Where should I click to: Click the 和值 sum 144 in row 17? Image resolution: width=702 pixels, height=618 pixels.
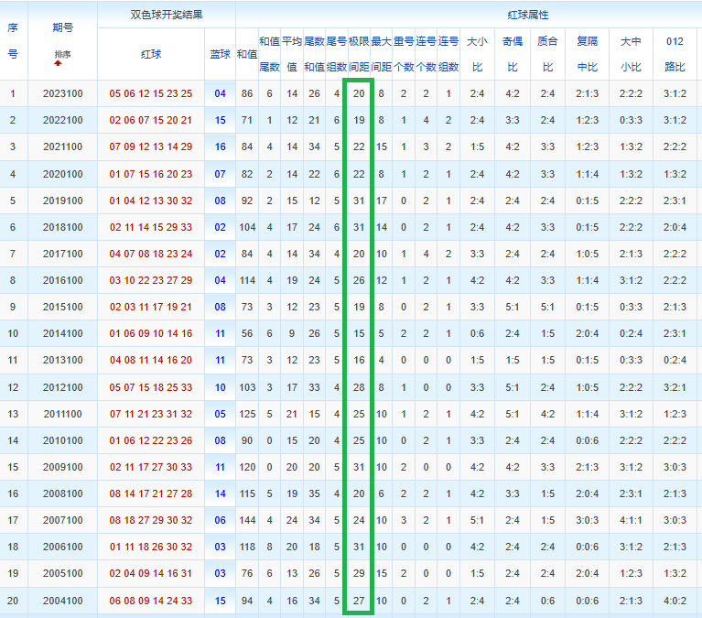(x=247, y=520)
